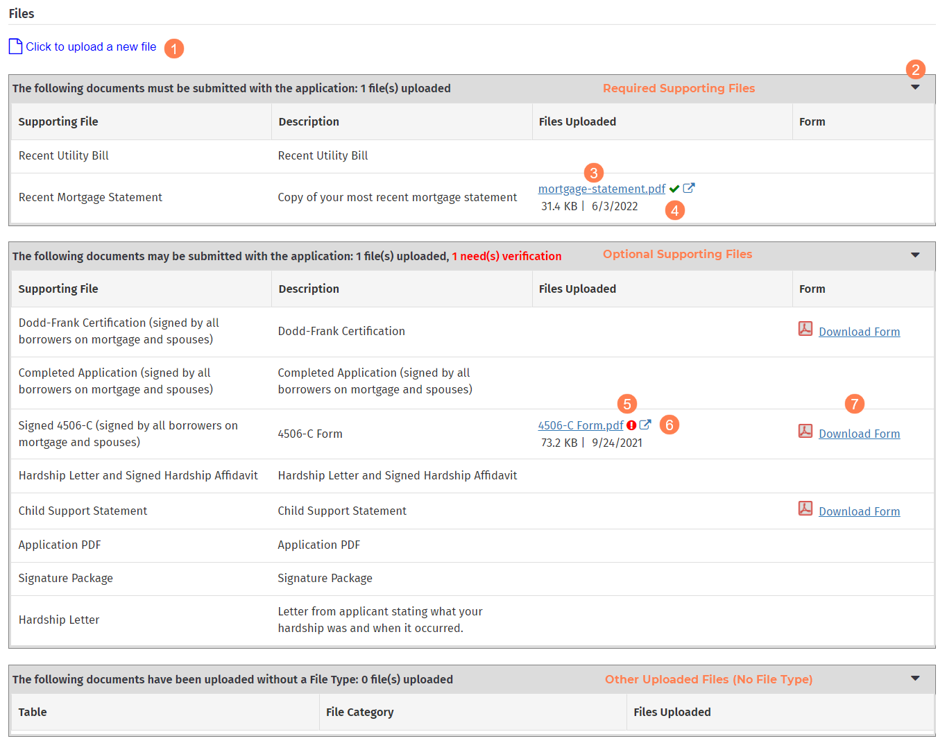The image size is (938, 750).
Task: Click Download Form link in 4506-C row
Action: click(859, 434)
